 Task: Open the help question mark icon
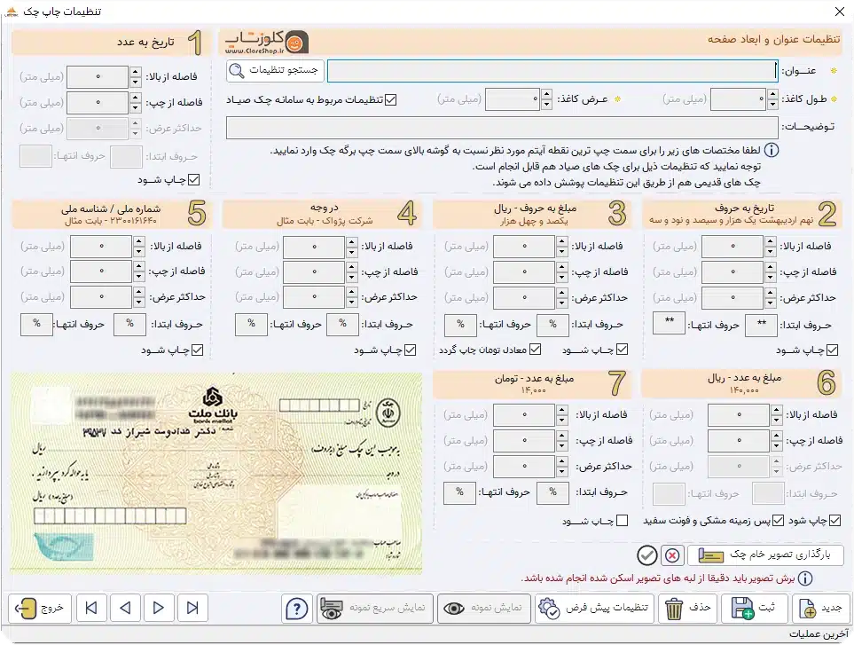(297, 609)
